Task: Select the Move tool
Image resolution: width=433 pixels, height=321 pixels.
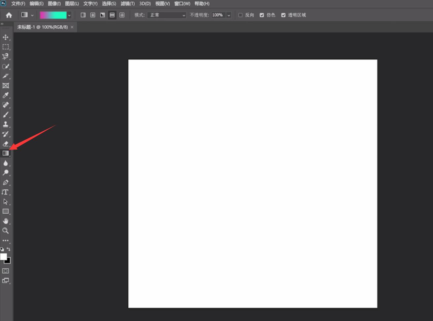Action: tap(6, 37)
